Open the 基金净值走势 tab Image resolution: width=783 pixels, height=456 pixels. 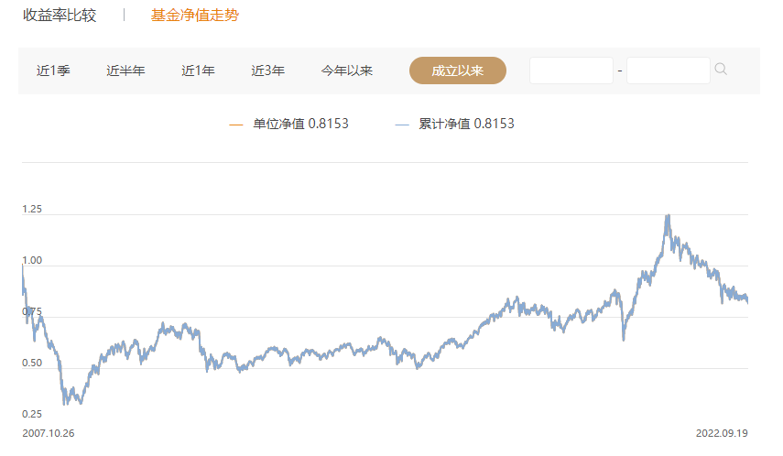[194, 16]
